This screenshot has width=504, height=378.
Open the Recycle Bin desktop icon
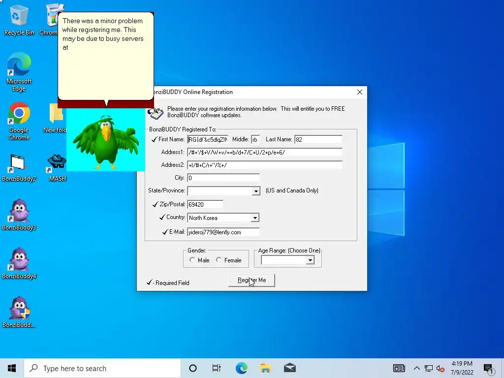pos(19,20)
